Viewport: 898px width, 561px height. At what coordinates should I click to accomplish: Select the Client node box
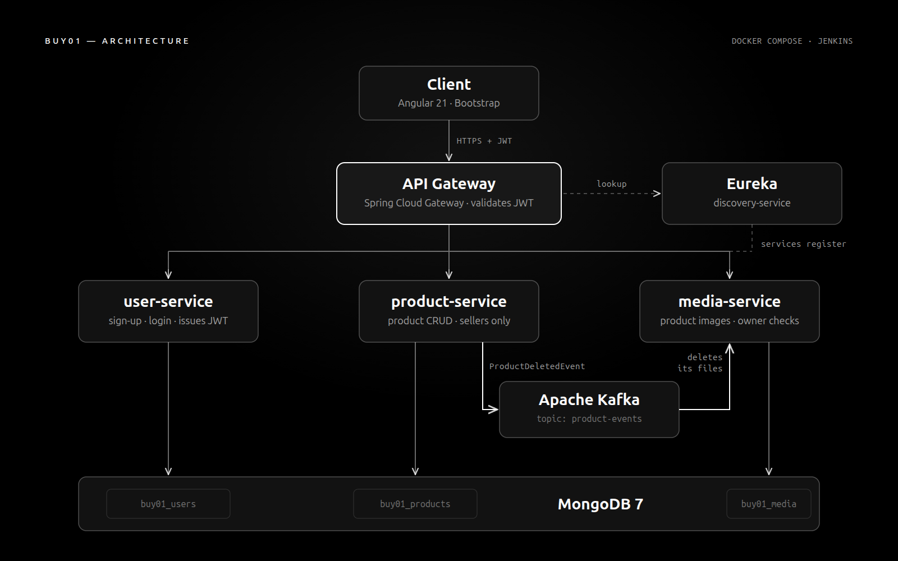pos(449,93)
